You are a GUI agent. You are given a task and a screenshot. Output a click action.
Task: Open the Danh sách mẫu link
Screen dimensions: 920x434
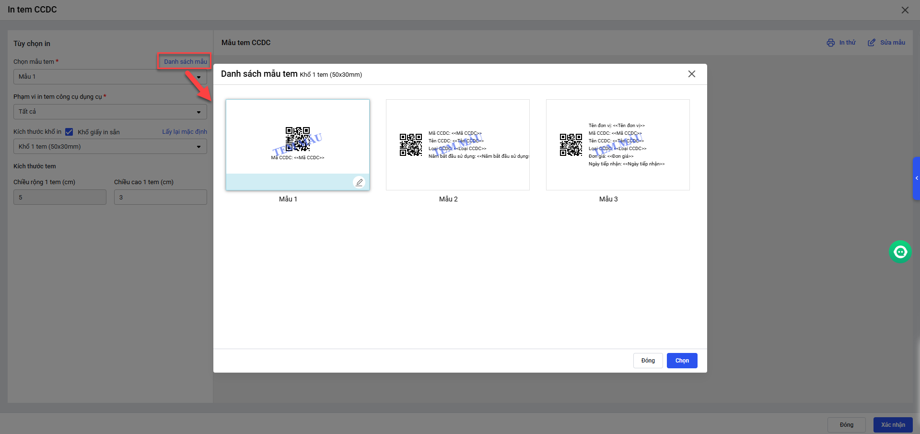[x=185, y=62]
